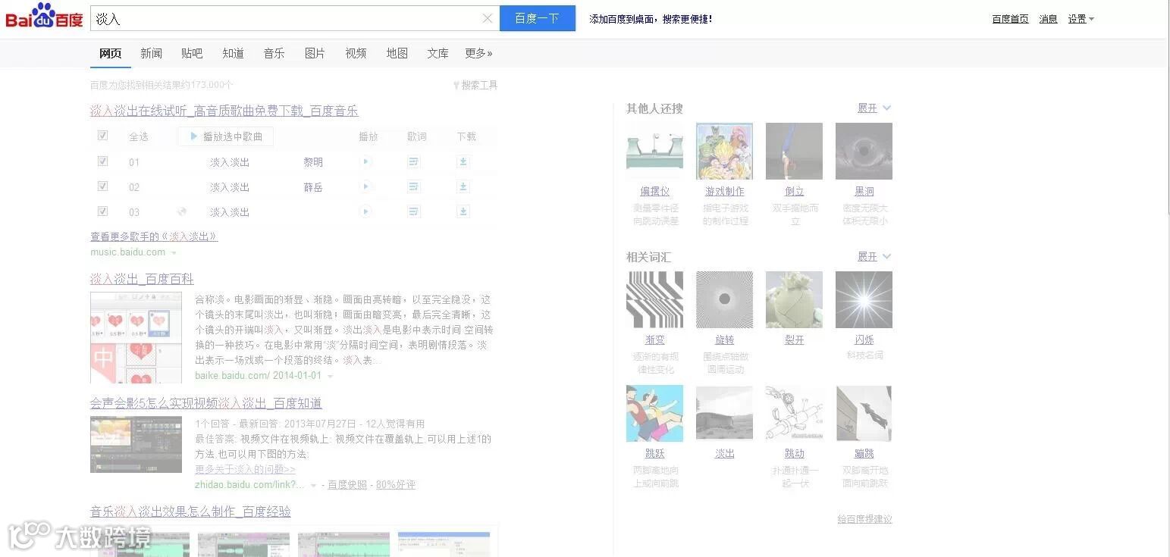Expand the 相关词汇 section with 展开

(x=874, y=257)
